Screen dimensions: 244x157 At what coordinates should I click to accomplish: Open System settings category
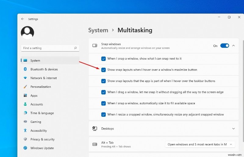pos(50,60)
